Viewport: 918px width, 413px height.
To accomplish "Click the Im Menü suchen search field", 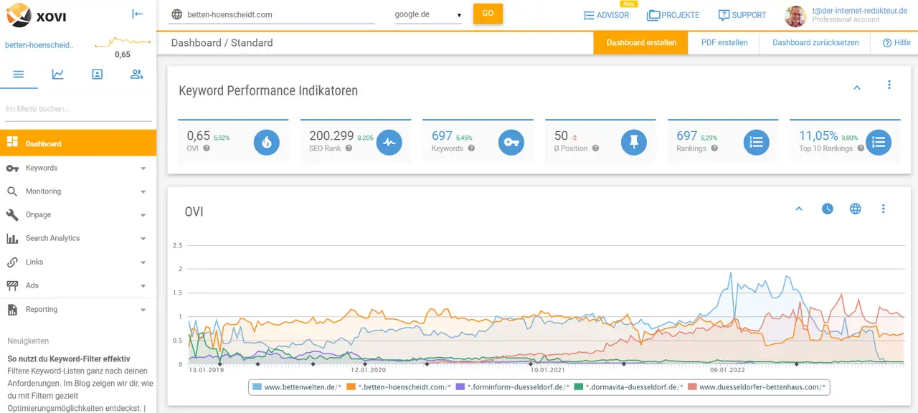I will (77, 109).
